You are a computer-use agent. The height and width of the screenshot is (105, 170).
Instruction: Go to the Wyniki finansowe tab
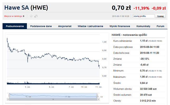[x=120, y=26]
